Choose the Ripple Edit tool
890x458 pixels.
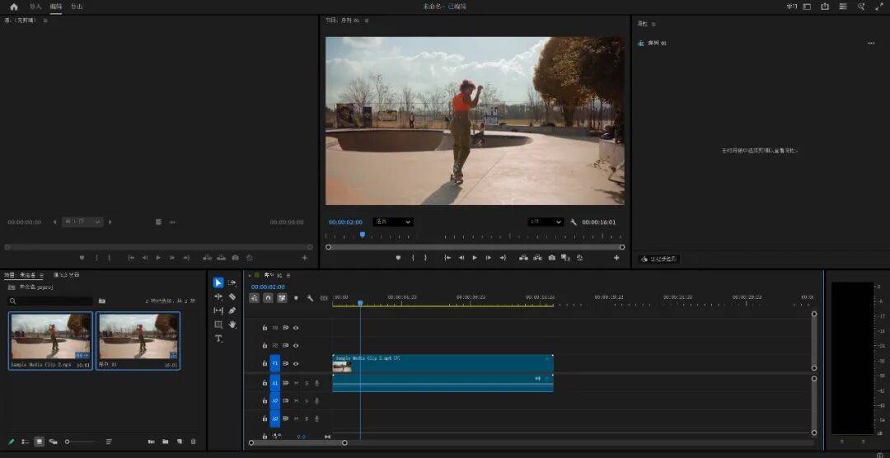click(218, 297)
